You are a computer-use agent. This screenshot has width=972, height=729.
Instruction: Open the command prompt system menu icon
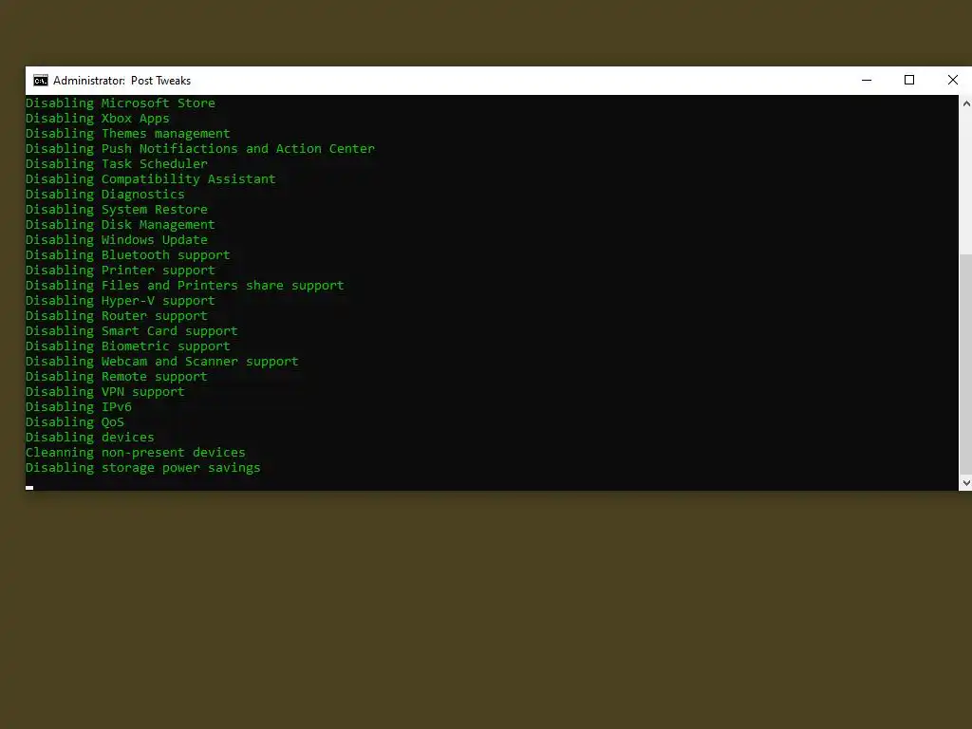[x=40, y=81]
